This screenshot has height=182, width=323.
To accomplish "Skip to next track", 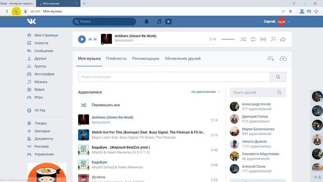I will (x=95, y=39).
